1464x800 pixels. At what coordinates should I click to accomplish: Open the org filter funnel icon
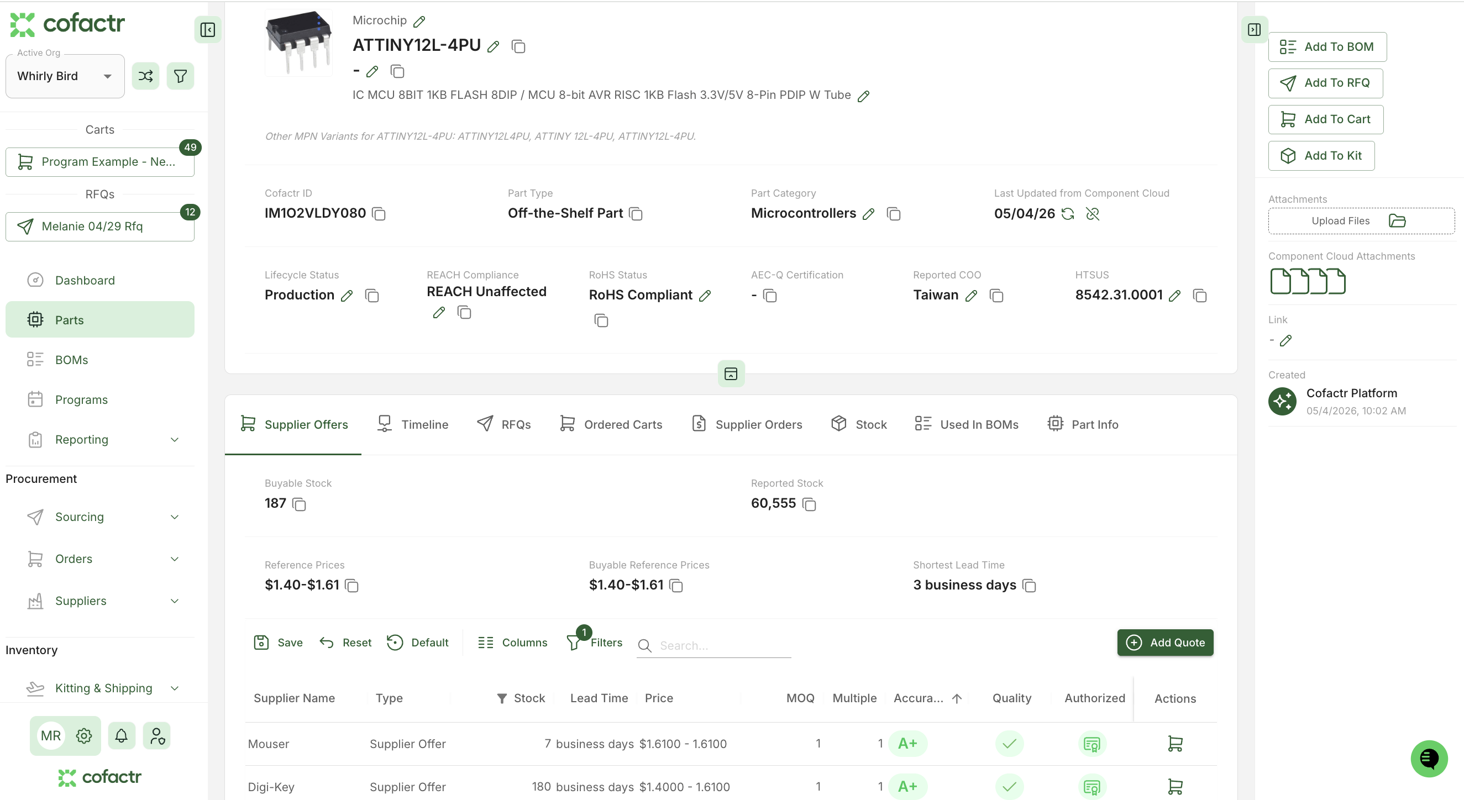click(x=180, y=76)
